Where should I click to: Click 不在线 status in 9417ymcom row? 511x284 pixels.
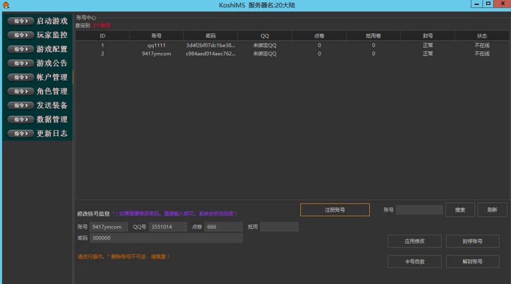(482, 54)
